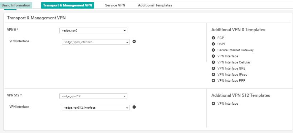The image size is (293, 133).
Task: Select the Transport & Management VPN tab
Action: pyautogui.click(x=68, y=5)
